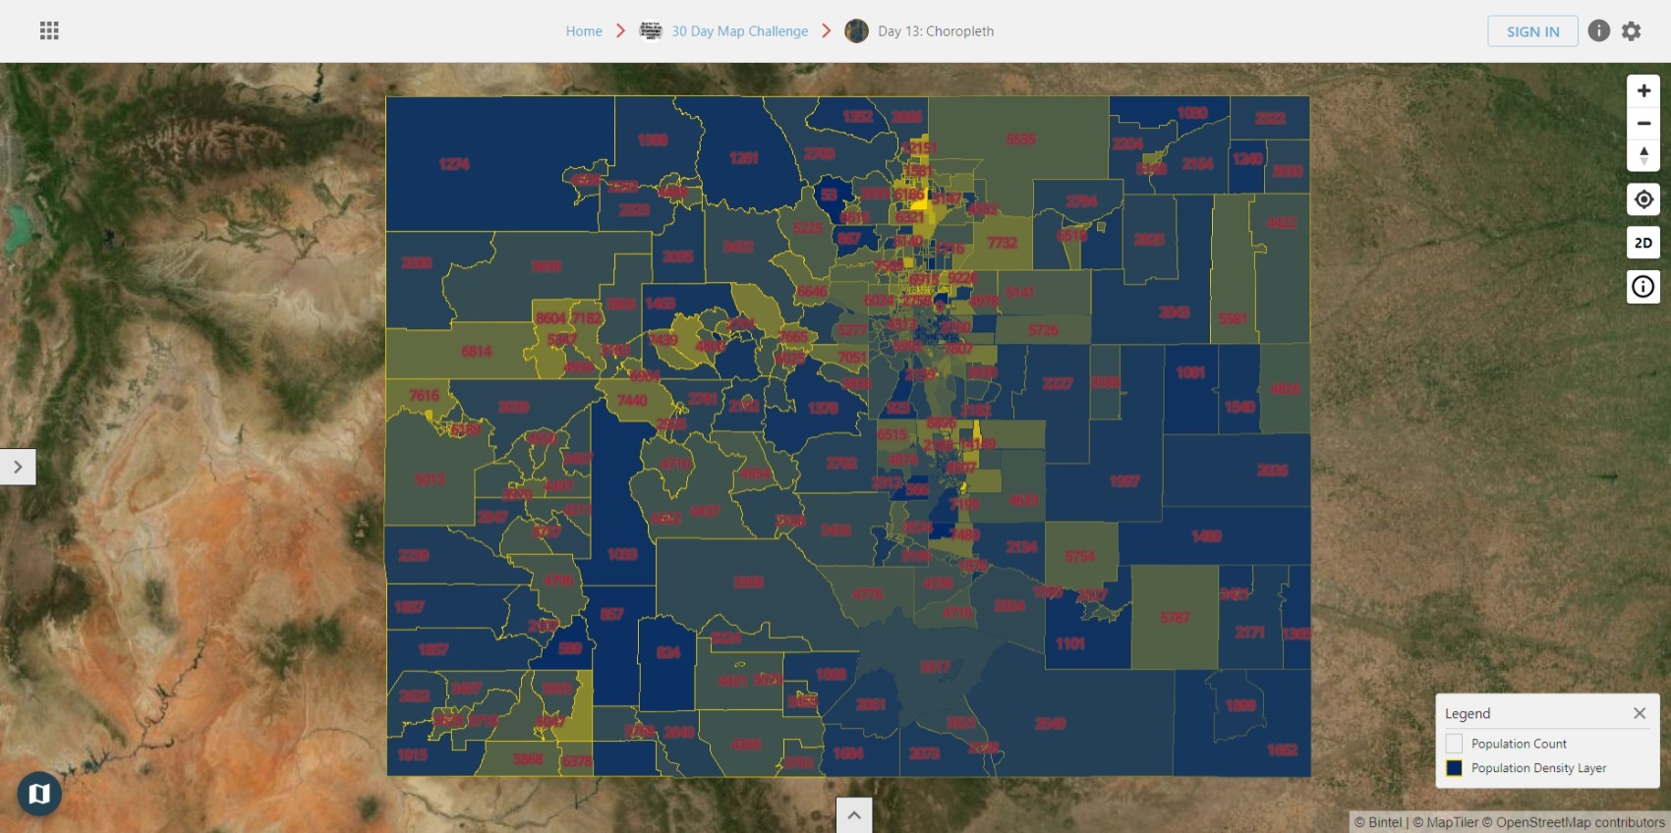1671x833 pixels.
Task: Go to Home breadcrumb link
Action: click(584, 31)
